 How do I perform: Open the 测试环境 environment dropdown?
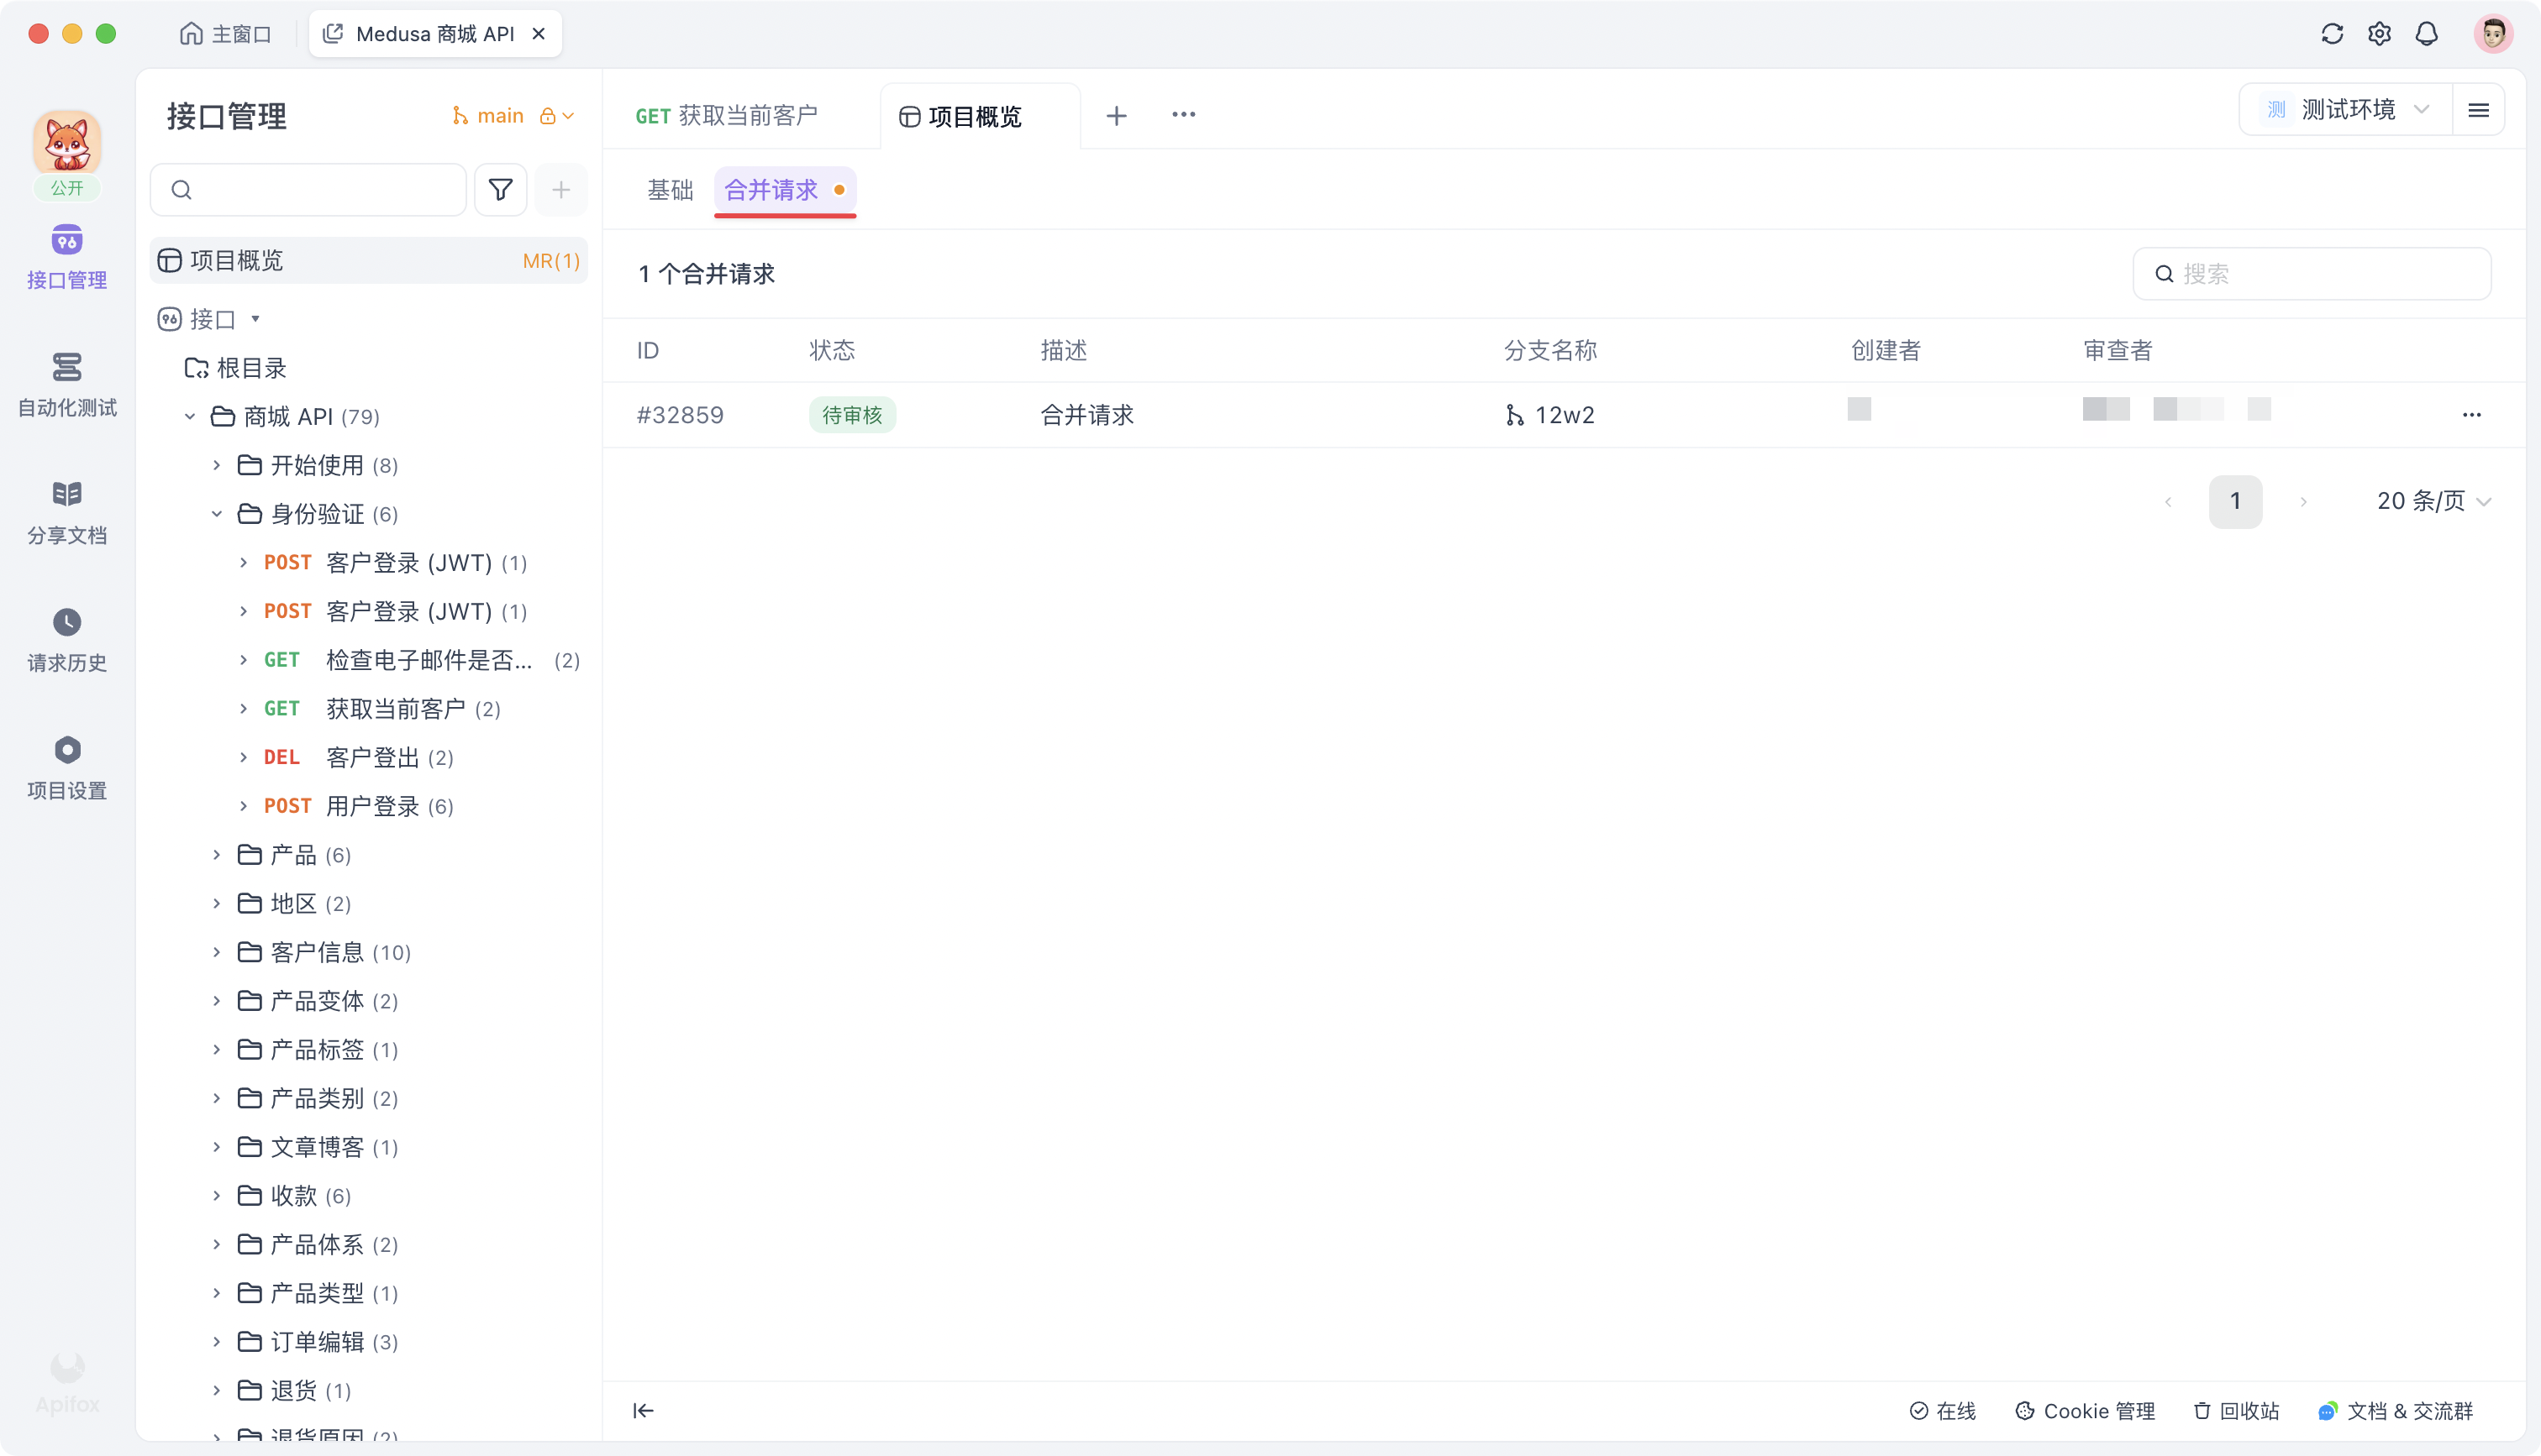[2347, 110]
